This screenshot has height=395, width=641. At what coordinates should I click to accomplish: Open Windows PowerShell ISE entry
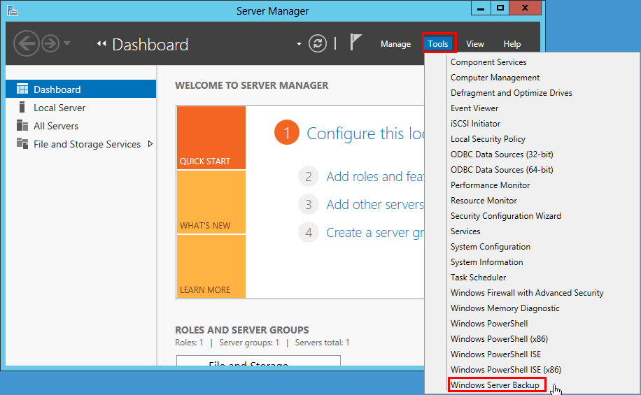(x=496, y=354)
